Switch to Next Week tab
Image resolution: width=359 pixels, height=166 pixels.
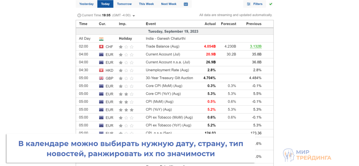pos(169,4)
